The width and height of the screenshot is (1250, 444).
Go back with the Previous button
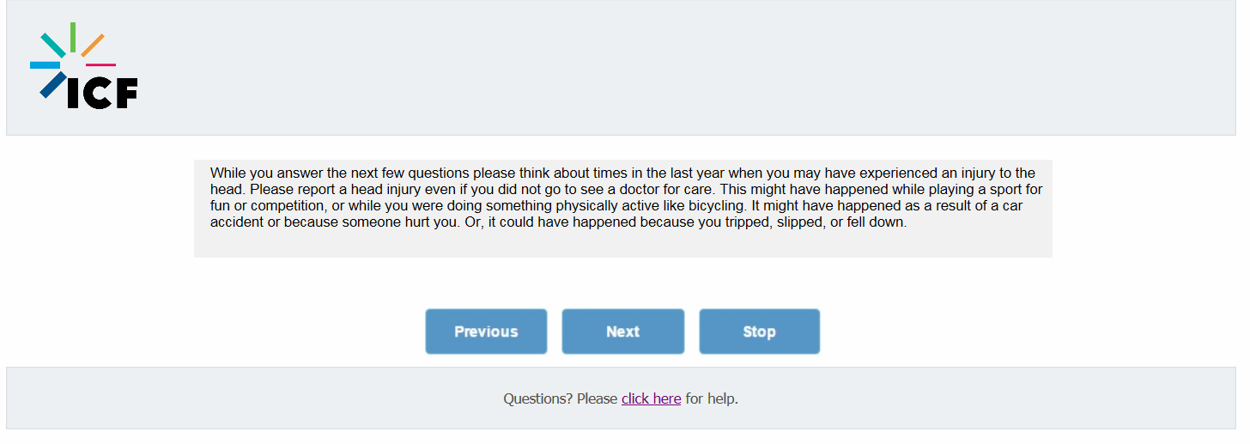click(486, 331)
